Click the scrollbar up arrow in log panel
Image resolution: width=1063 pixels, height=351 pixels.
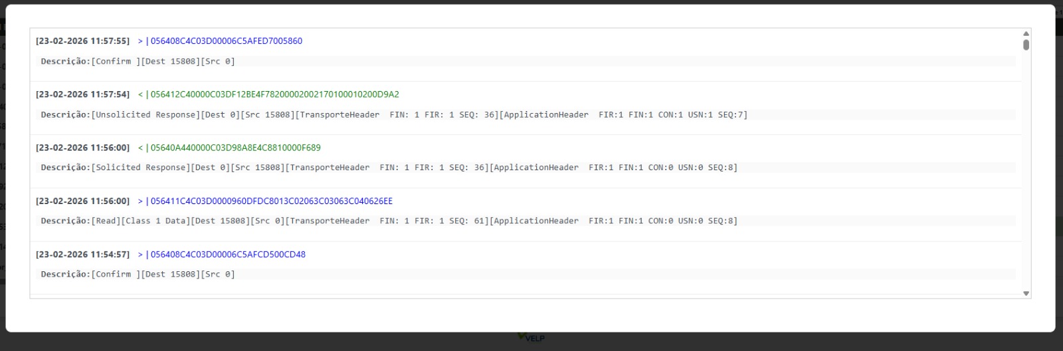pyautogui.click(x=1026, y=33)
